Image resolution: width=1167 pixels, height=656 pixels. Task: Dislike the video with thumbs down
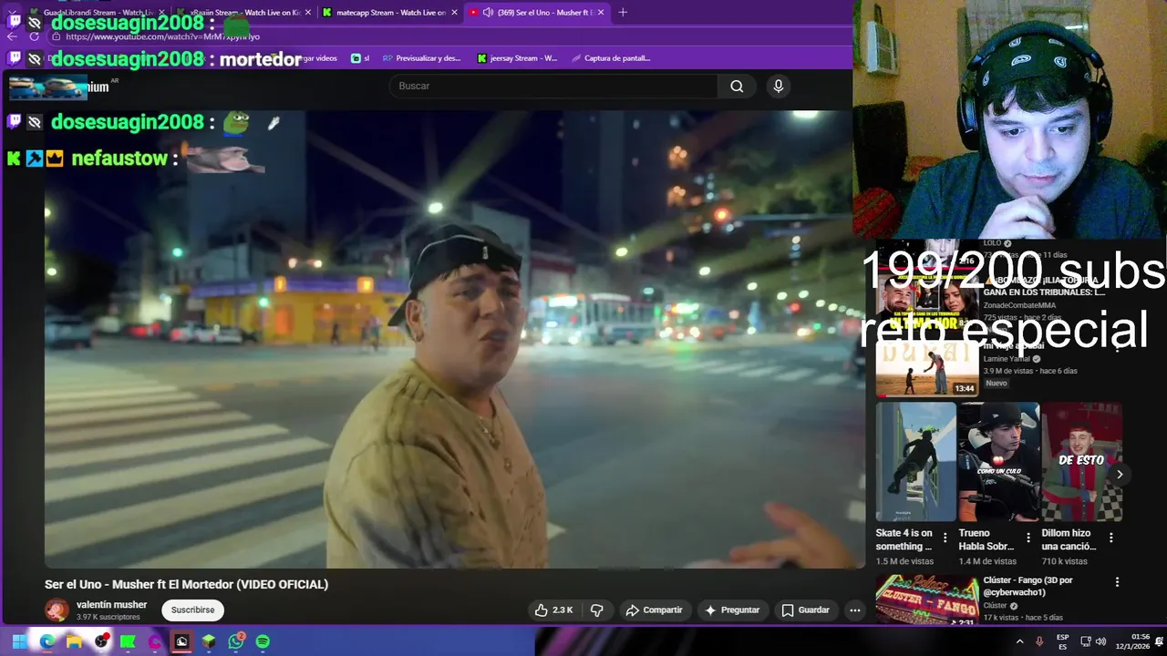click(x=597, y=610)
